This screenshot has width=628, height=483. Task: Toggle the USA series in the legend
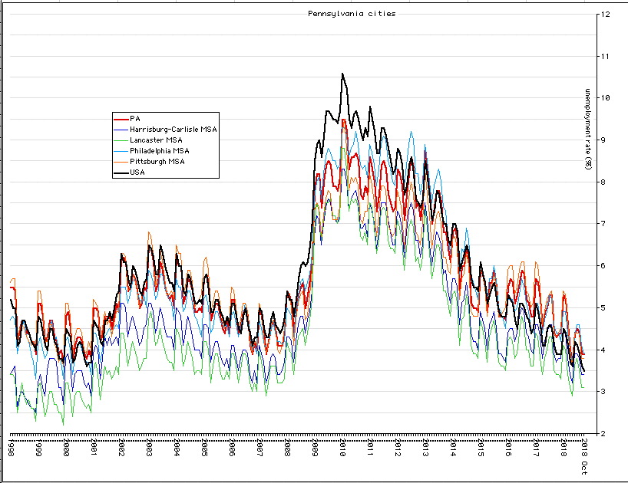[x=138, y=172]
